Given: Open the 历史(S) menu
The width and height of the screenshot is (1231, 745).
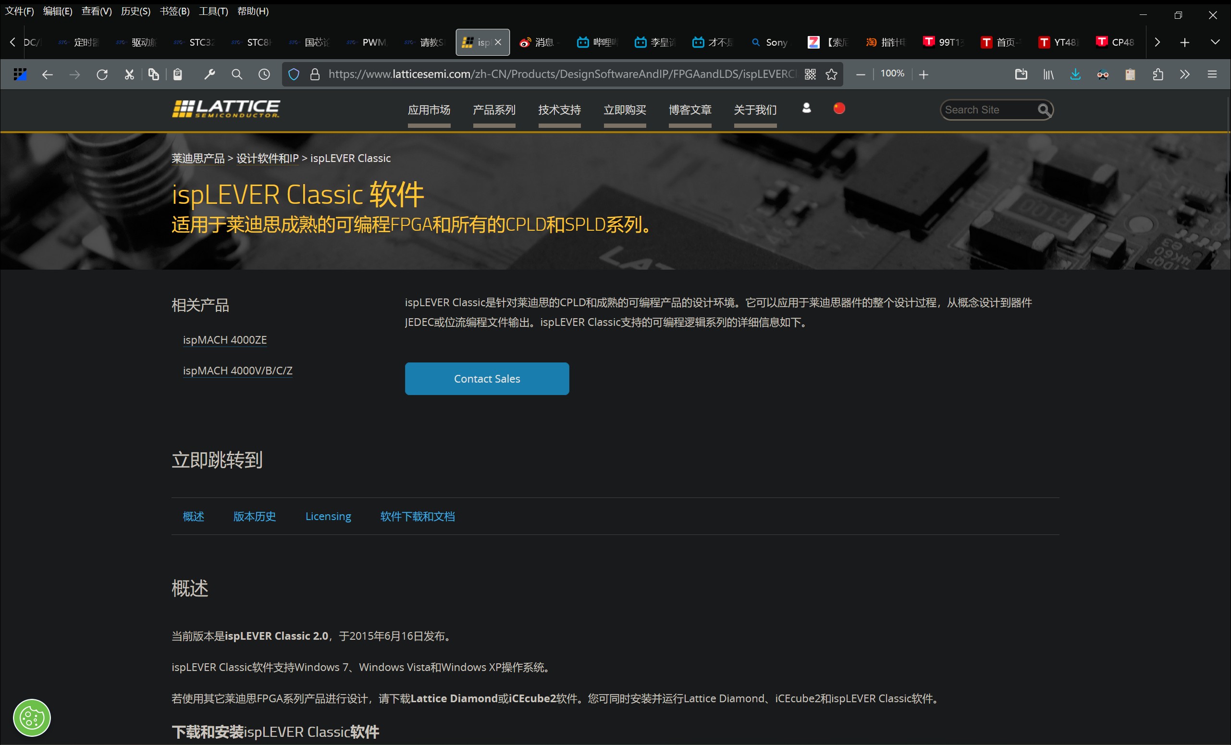Looking at the screenshot, I should tap(135, 11).
